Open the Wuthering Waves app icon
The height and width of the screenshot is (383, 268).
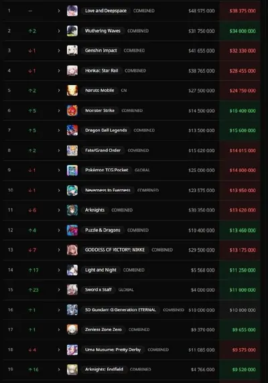tap(72, 31)
